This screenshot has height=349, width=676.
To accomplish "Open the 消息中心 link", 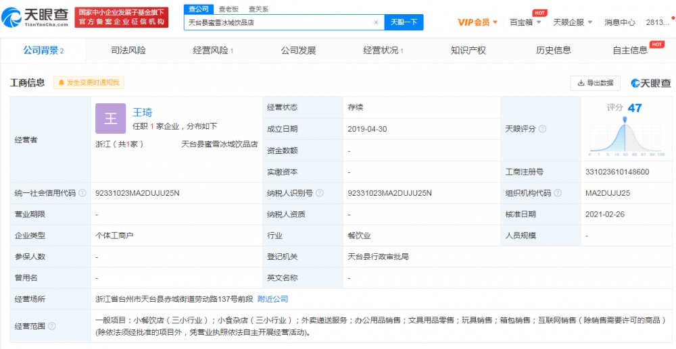I will pyautogui.click(x=619, y=22).
